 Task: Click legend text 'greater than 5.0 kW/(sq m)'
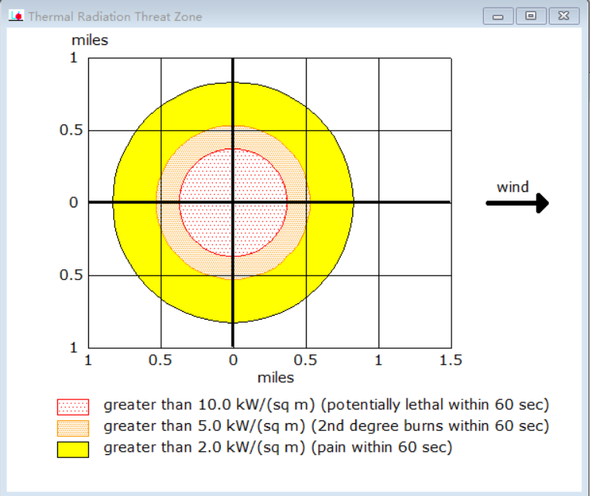(x=204, y=426)
